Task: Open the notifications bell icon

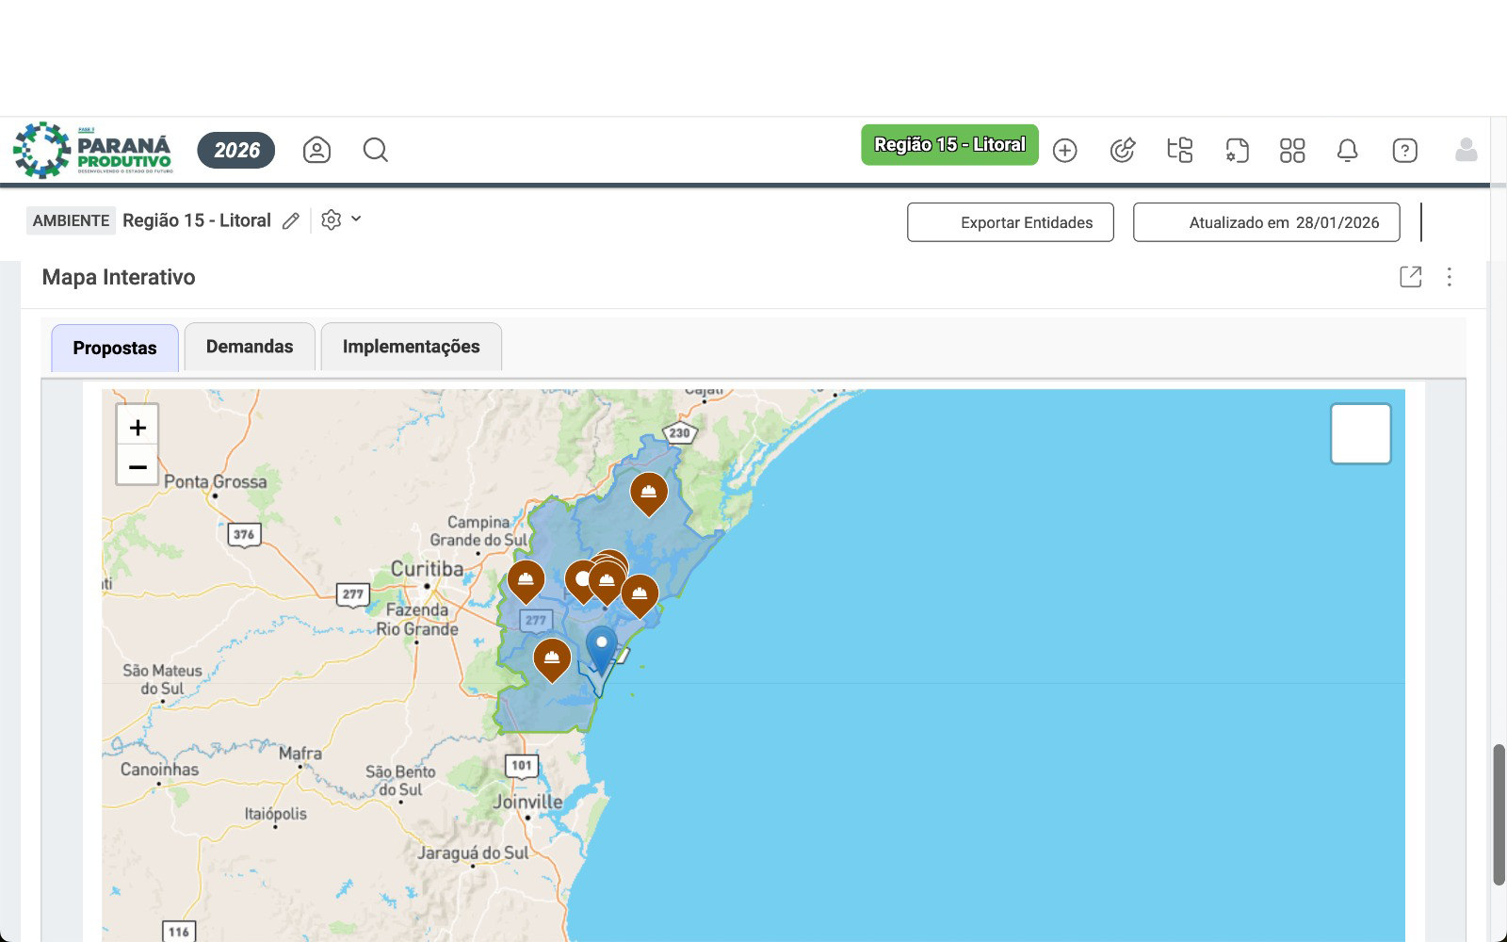Action: [1347, 151]
